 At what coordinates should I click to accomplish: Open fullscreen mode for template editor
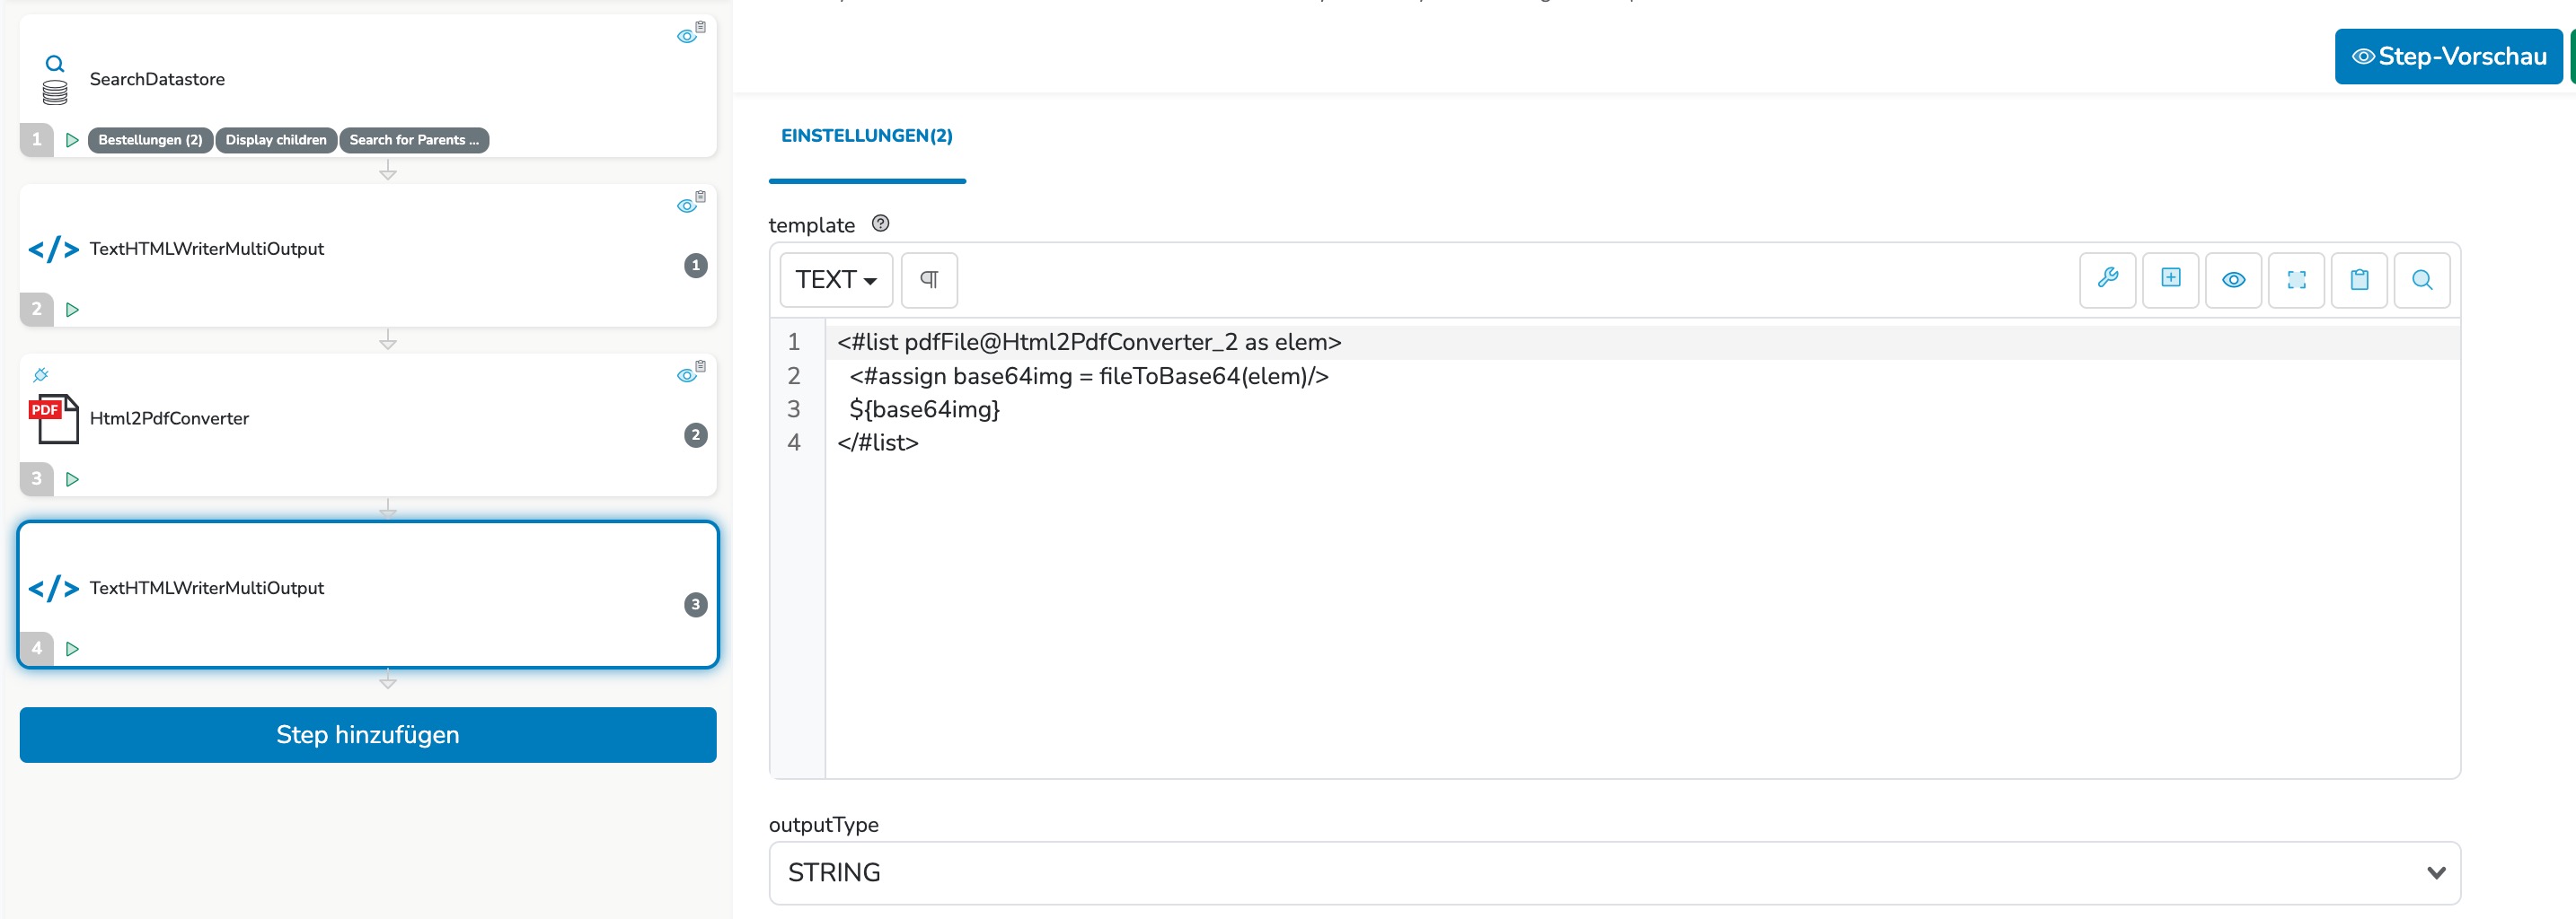2296,280
